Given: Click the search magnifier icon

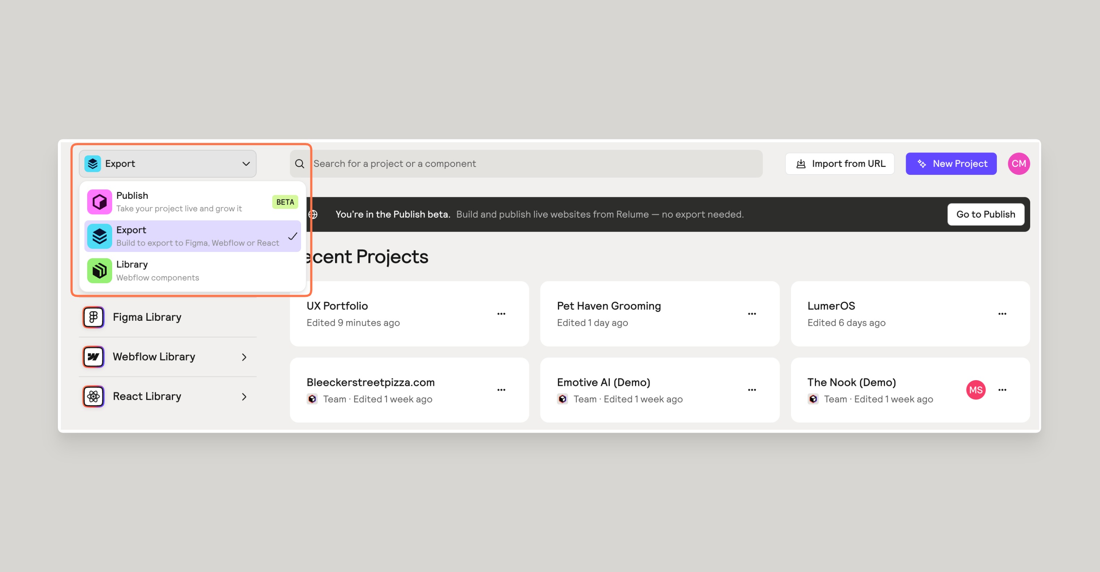Looking at the screenshot, I should 300,164.
